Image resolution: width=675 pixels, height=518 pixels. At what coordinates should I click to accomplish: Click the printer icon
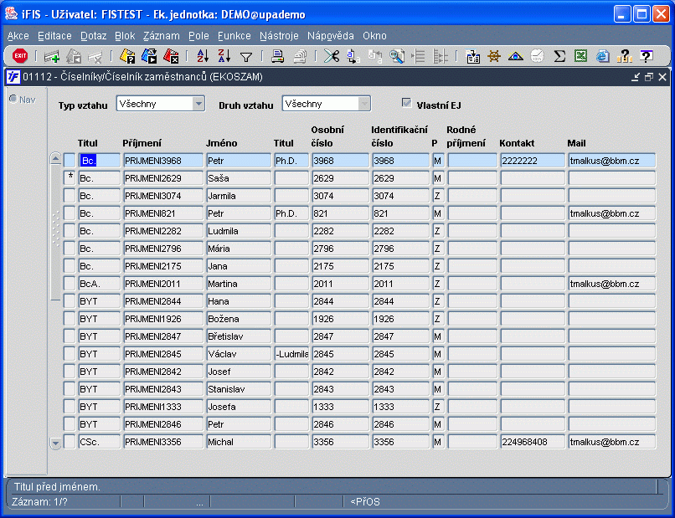278,56
